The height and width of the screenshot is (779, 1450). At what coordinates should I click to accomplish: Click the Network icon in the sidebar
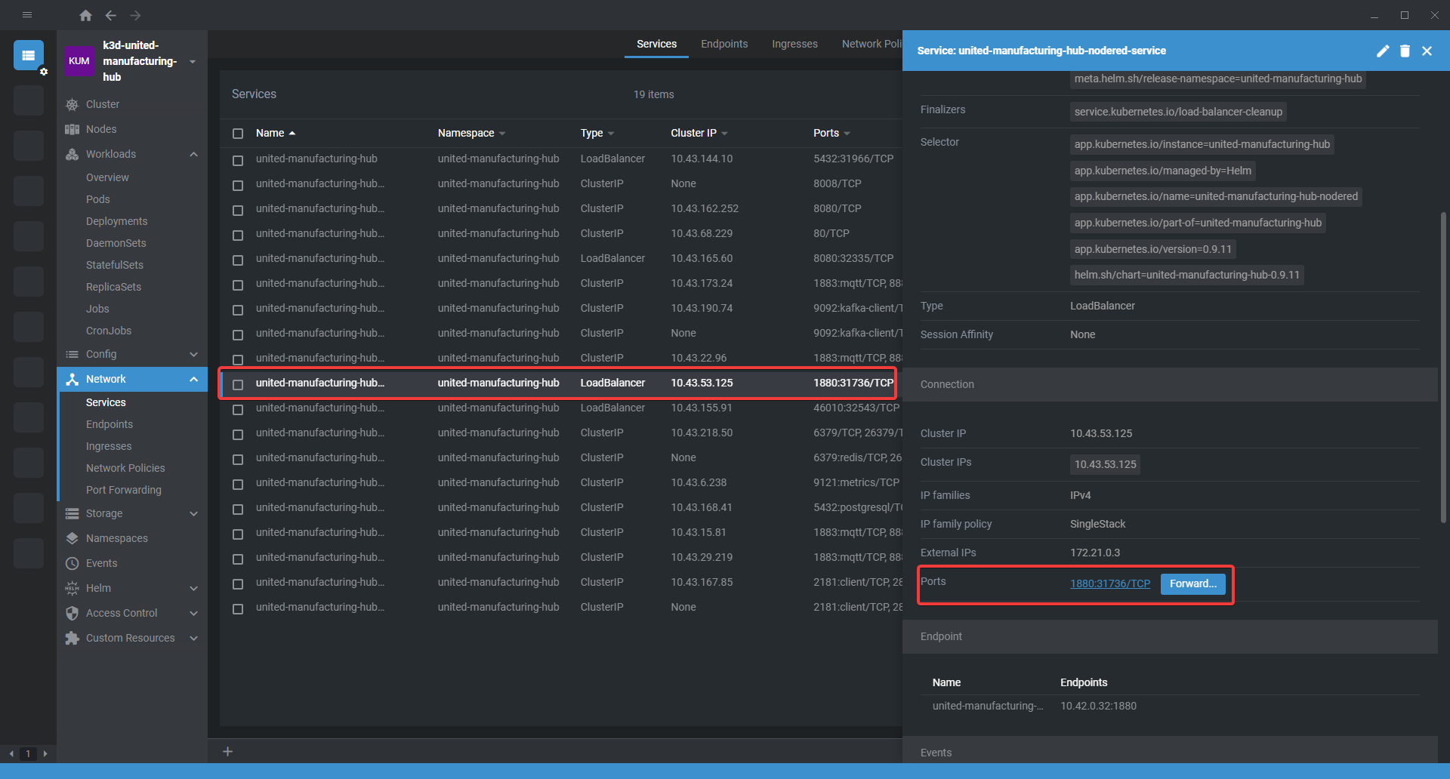point(72,379)
